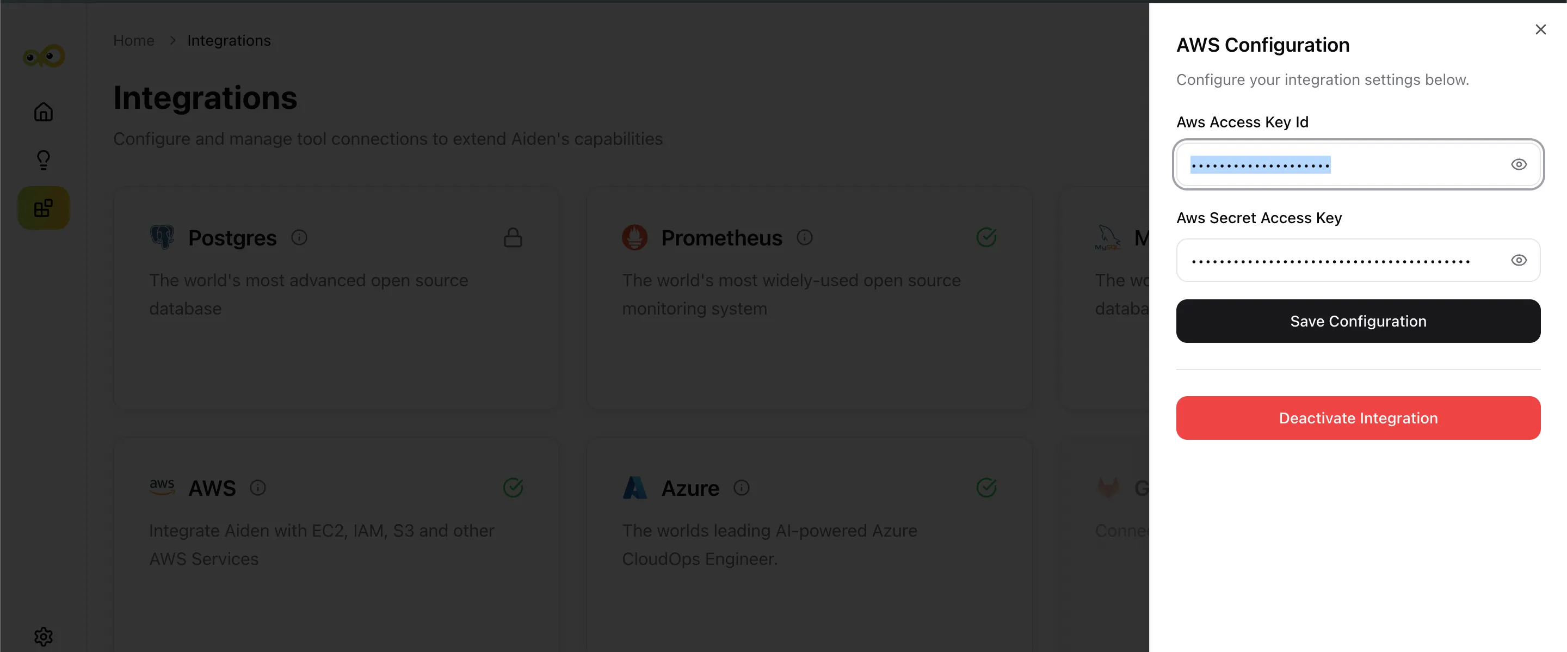Viewport: 1567px width, 652px height.
Task: Show info for Postgres integration
Action: [299, 237]
